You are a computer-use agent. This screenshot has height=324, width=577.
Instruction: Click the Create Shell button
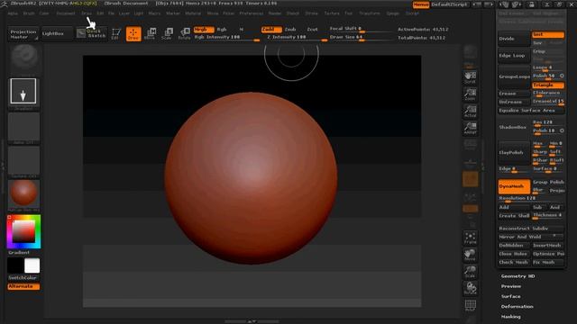coord(514,216)
